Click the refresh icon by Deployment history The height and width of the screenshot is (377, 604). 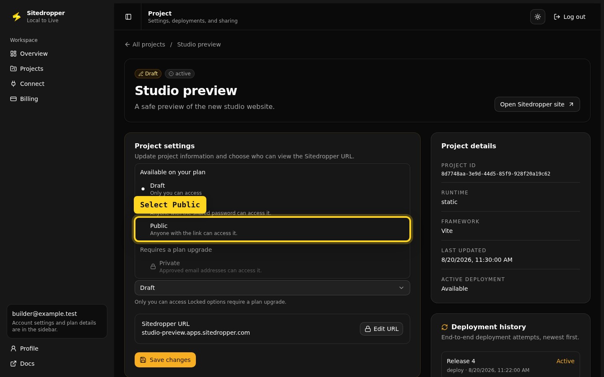pos(445,327)
